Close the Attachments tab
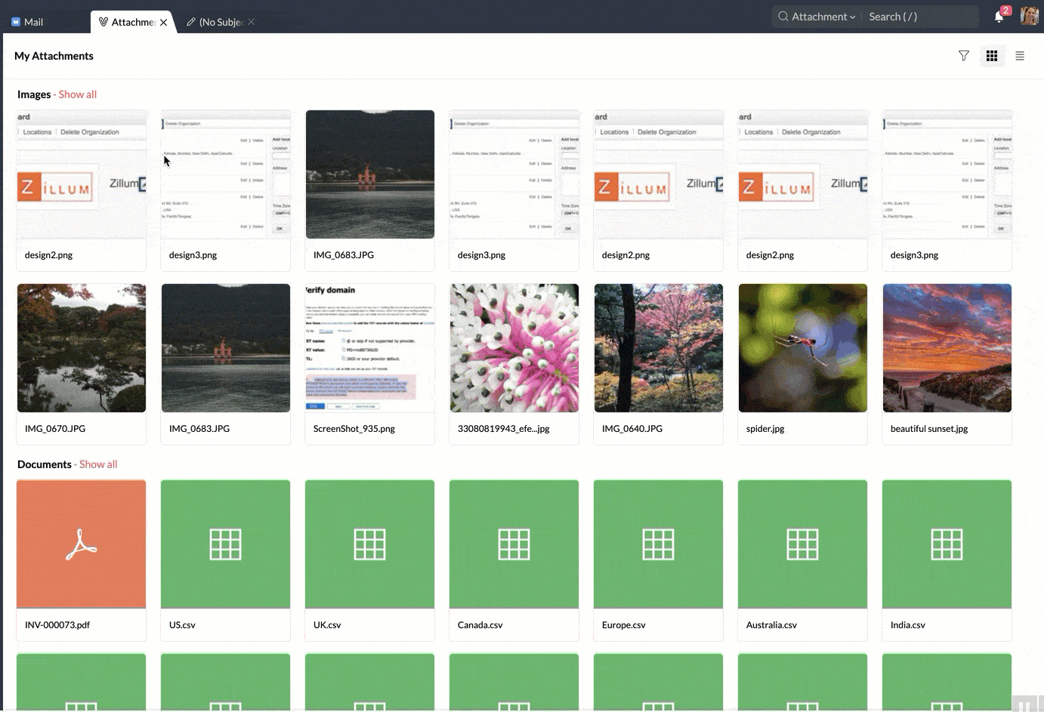The width and height of the screenshot is (1044, 712). click(164, 23)
